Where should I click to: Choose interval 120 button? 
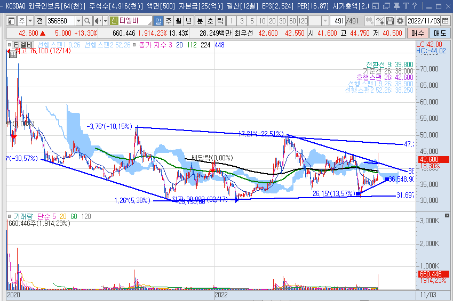(303, 21)
